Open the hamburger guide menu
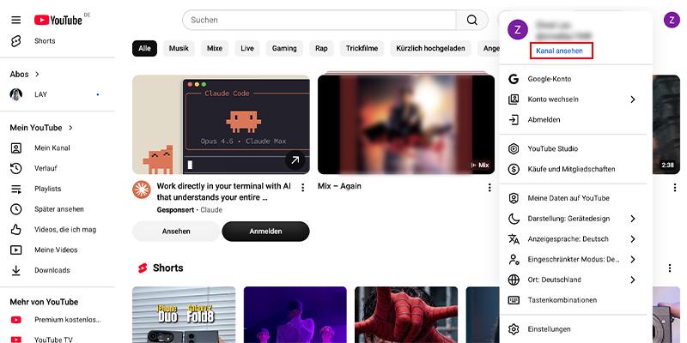The image size is (687, 343). point(16,20)
